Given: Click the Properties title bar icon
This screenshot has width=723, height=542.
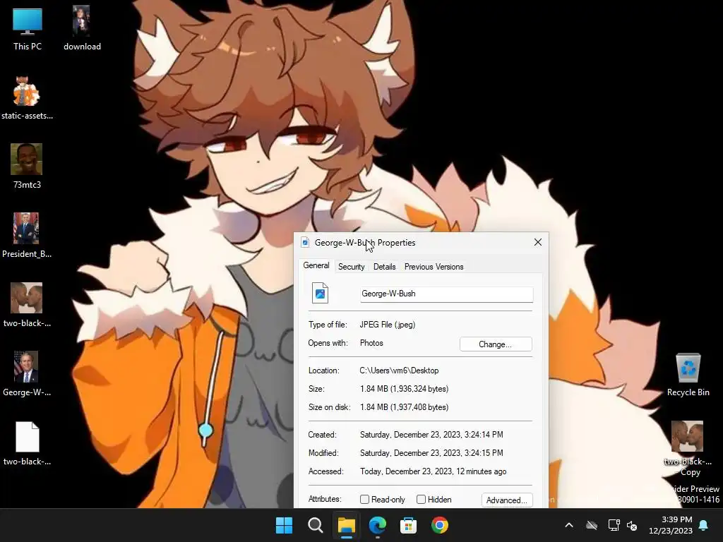Looking at the screenshot, I should click(x=305, y=243).
